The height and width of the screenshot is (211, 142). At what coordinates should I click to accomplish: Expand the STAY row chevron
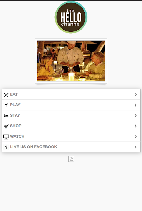(136, 116)
